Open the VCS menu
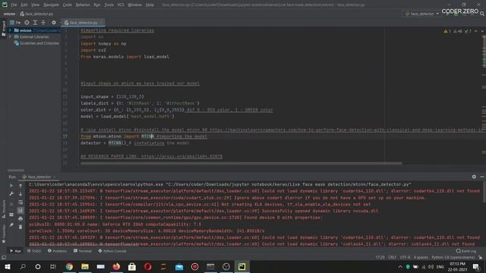Image resolution: width=486 pixels, height=273 pixels. click(x=121, y=5)
